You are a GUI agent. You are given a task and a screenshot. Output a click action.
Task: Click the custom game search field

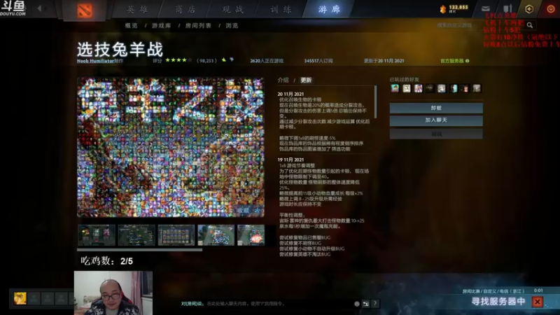[x=479, y=25]
